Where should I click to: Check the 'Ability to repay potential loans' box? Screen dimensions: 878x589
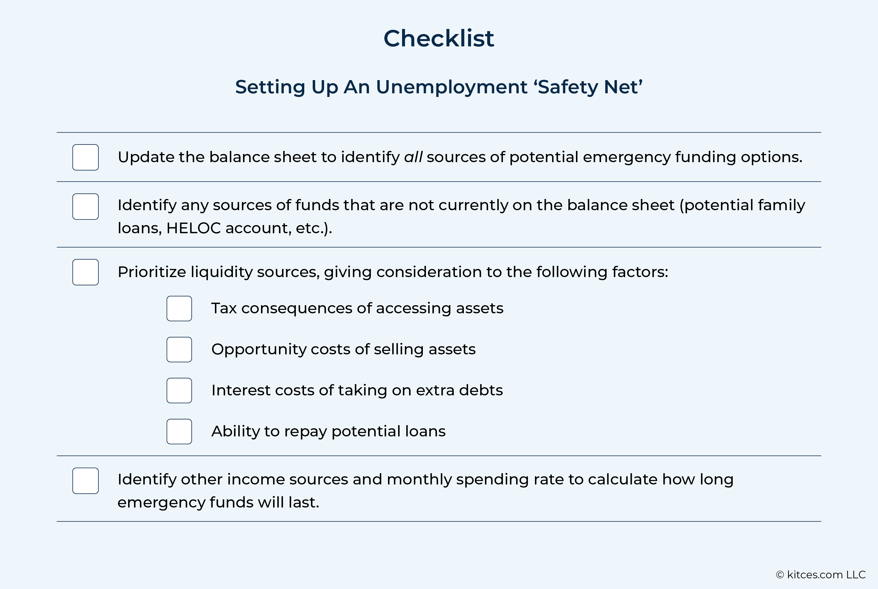[x=179, y=432]
